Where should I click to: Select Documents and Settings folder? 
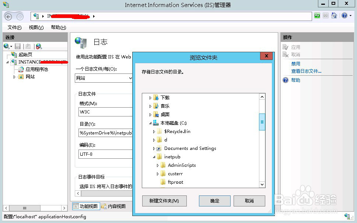(190, 148)
